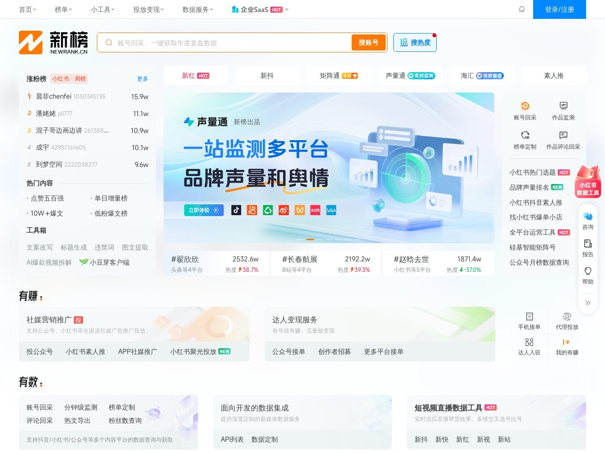Collapse the floating sidebar with double chevron
Screen dimensions: 605x453
click(x=588, y=303)
